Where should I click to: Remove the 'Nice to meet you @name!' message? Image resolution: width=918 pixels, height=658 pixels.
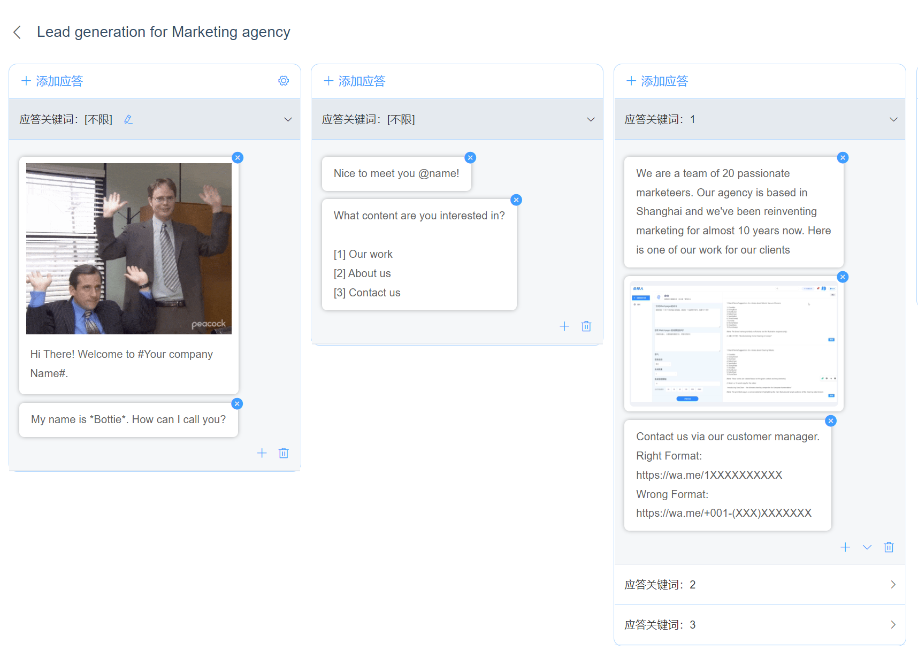pos(470,157)
